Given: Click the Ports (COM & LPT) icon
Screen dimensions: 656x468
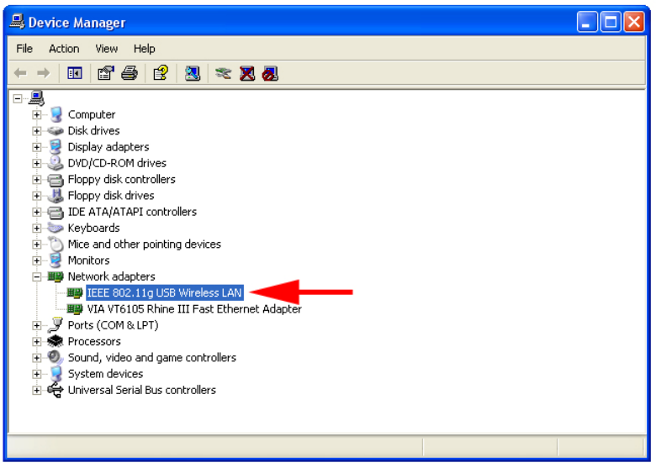Looking at the screenshot, I should 56,325.
